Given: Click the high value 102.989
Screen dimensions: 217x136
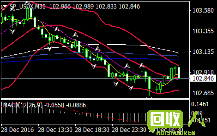Looking at the screenshot, I should tap(83, 7).
